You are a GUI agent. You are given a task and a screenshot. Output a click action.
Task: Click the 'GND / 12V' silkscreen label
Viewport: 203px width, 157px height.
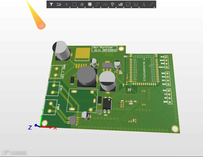point(63,71)
